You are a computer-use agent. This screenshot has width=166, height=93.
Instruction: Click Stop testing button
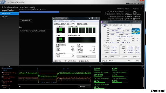coord(26,21)
